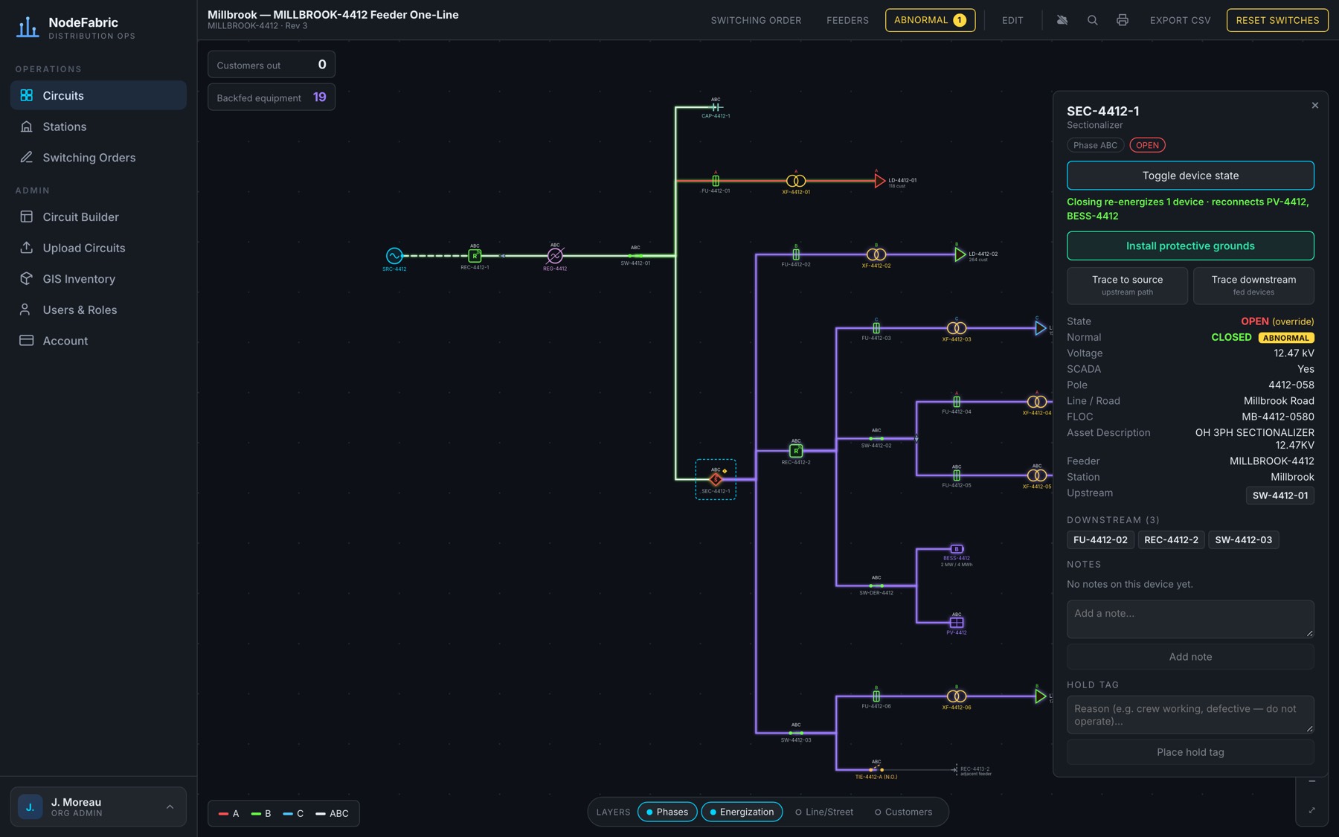The height and width of the screenshot is (837, 1339).
Task: Click Trace downstream
Action: tap(1253, 285)
